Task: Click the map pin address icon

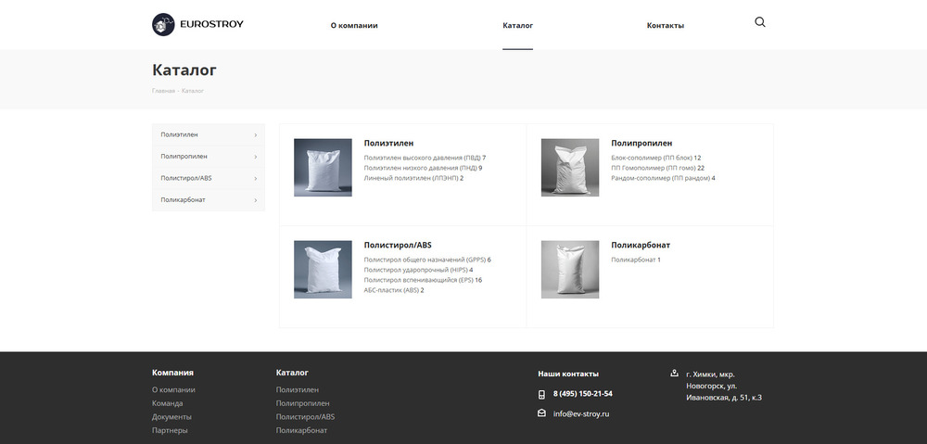Action: pos(674,374)
